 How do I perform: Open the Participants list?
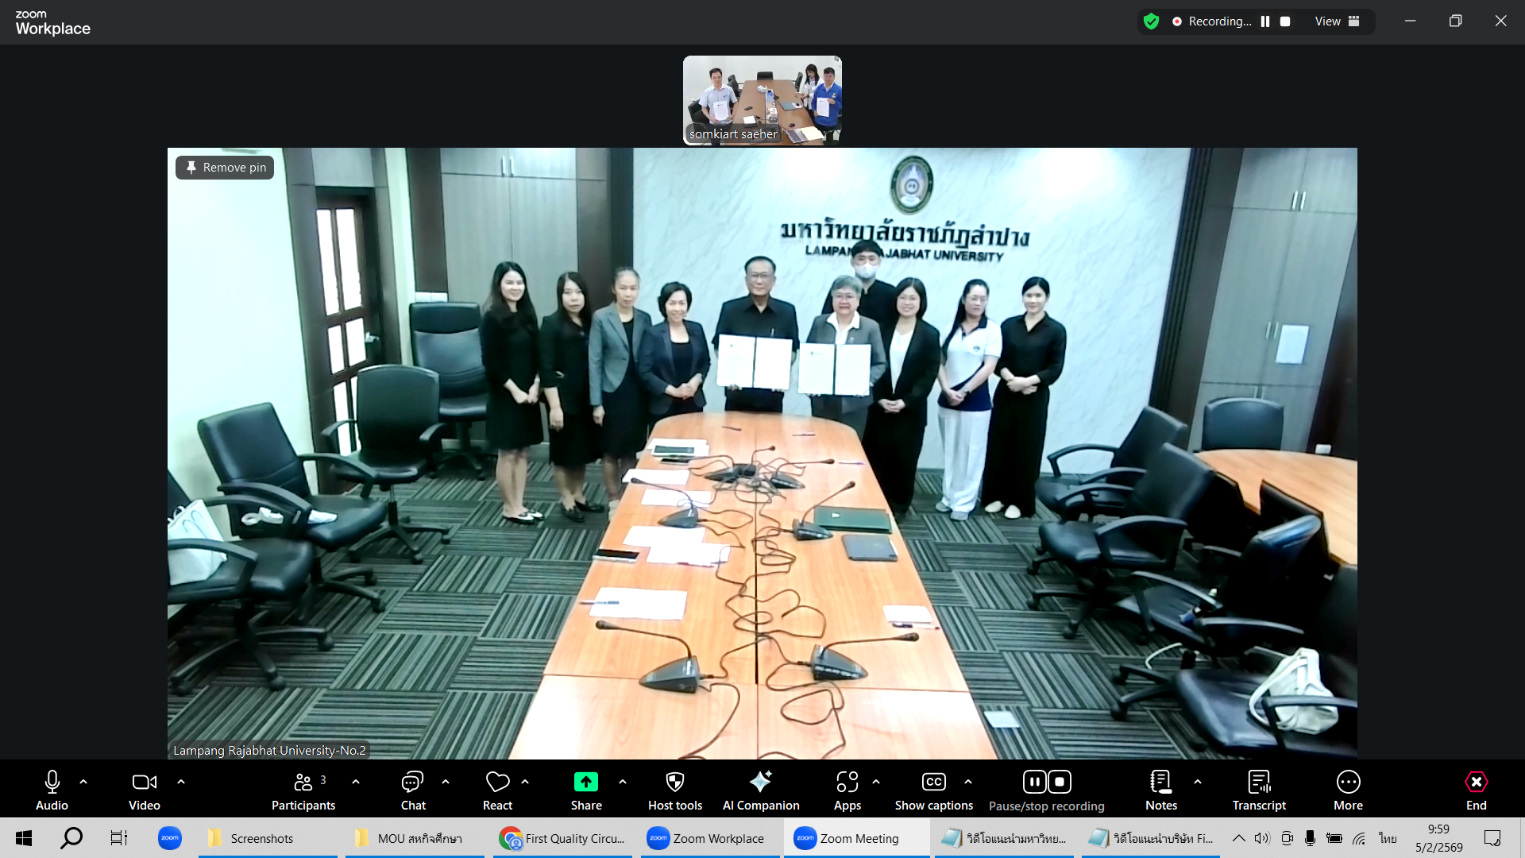tap(303, 783)
